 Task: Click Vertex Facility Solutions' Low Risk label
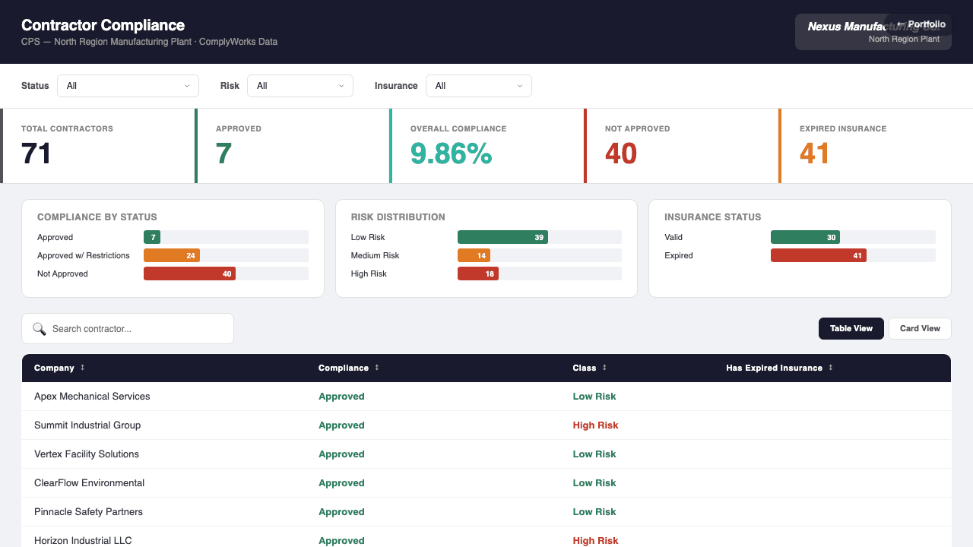[594, 454]
